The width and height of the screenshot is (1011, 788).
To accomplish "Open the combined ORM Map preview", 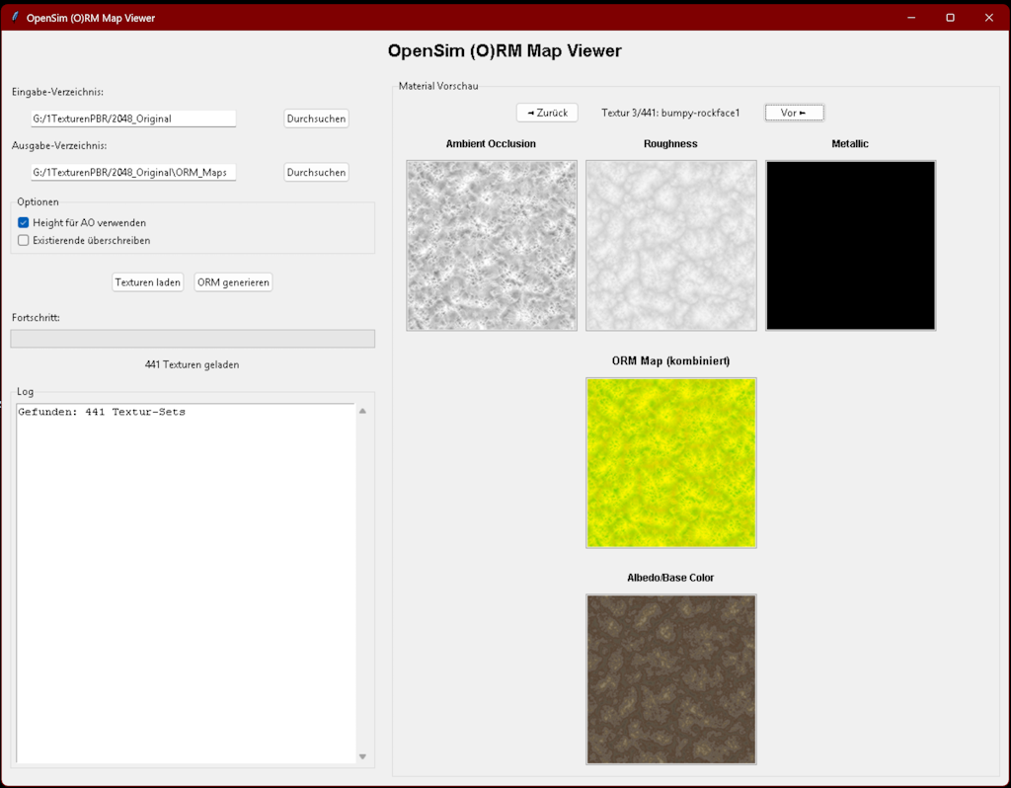I will coord(670,462).
